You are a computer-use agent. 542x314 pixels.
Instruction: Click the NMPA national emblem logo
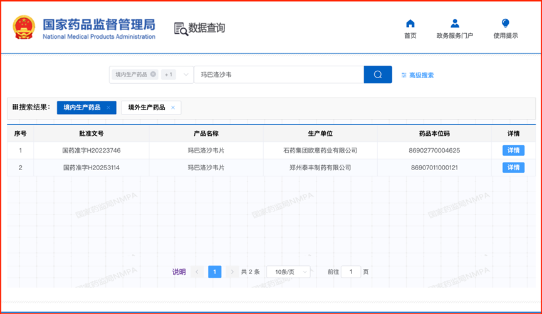24,28
